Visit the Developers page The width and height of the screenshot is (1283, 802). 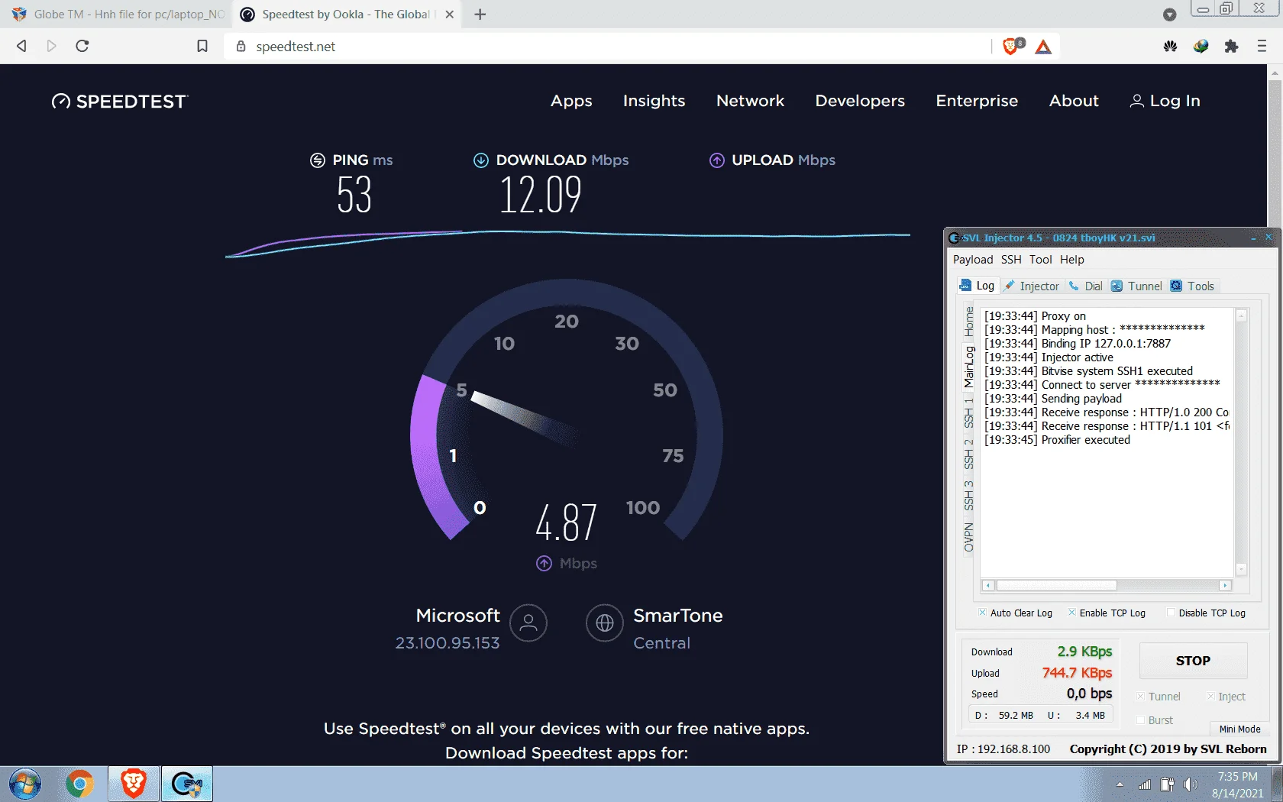coord(860,101)
